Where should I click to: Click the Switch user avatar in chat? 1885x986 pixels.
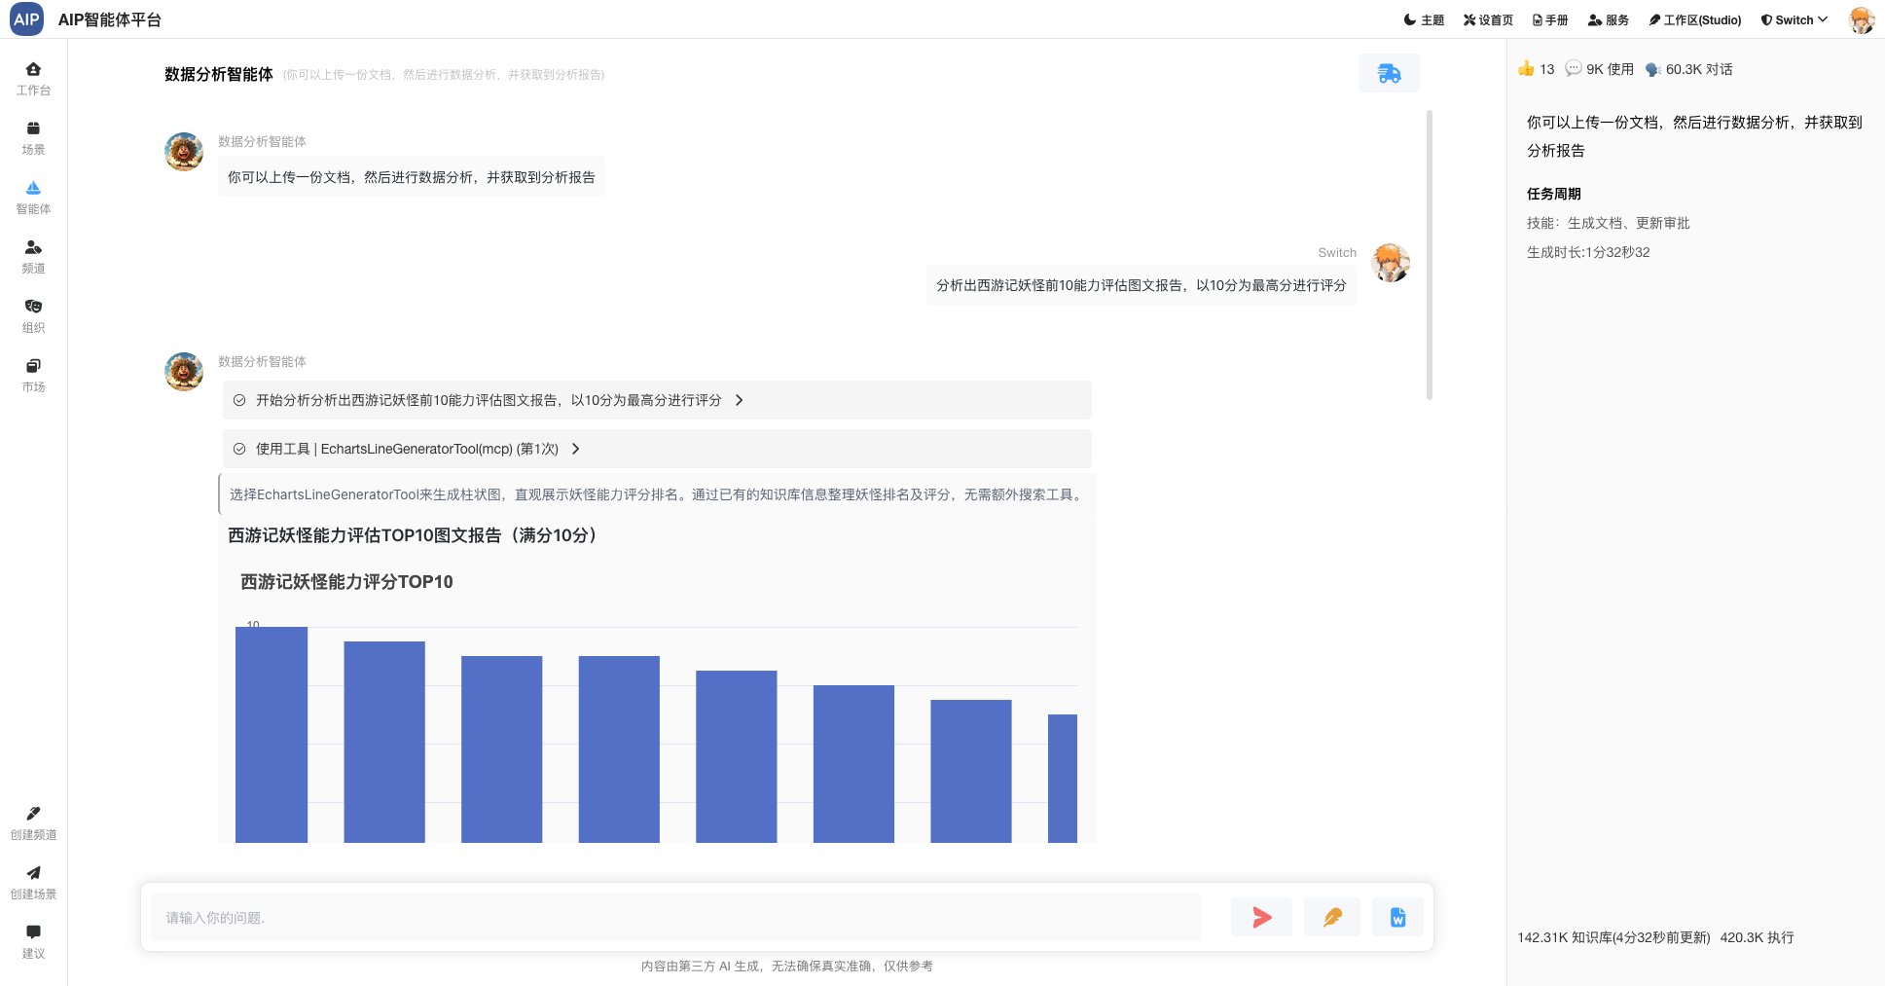(x=1391, y=263)
